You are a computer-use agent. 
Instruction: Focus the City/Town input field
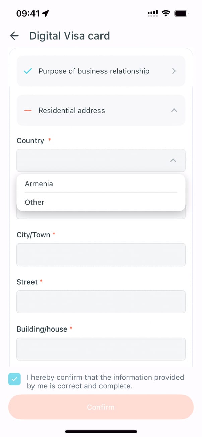pos(101,255)
